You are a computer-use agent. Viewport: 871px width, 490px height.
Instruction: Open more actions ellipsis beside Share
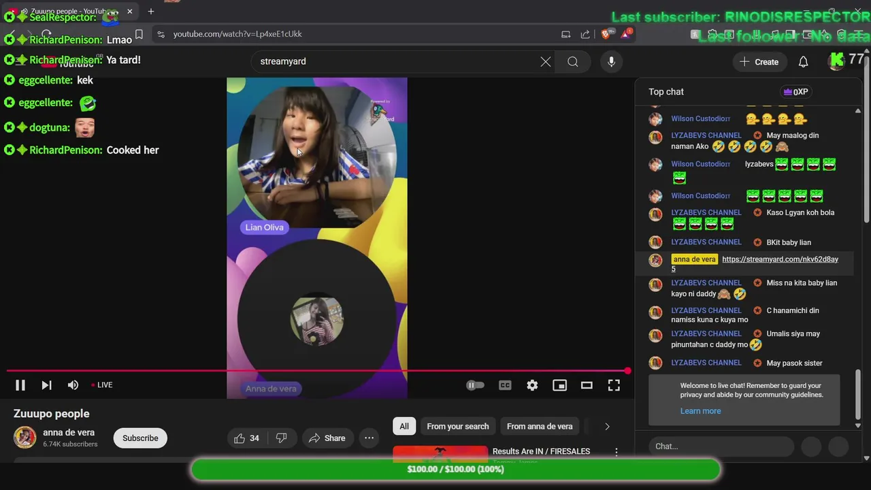click(x=369, y=438)
